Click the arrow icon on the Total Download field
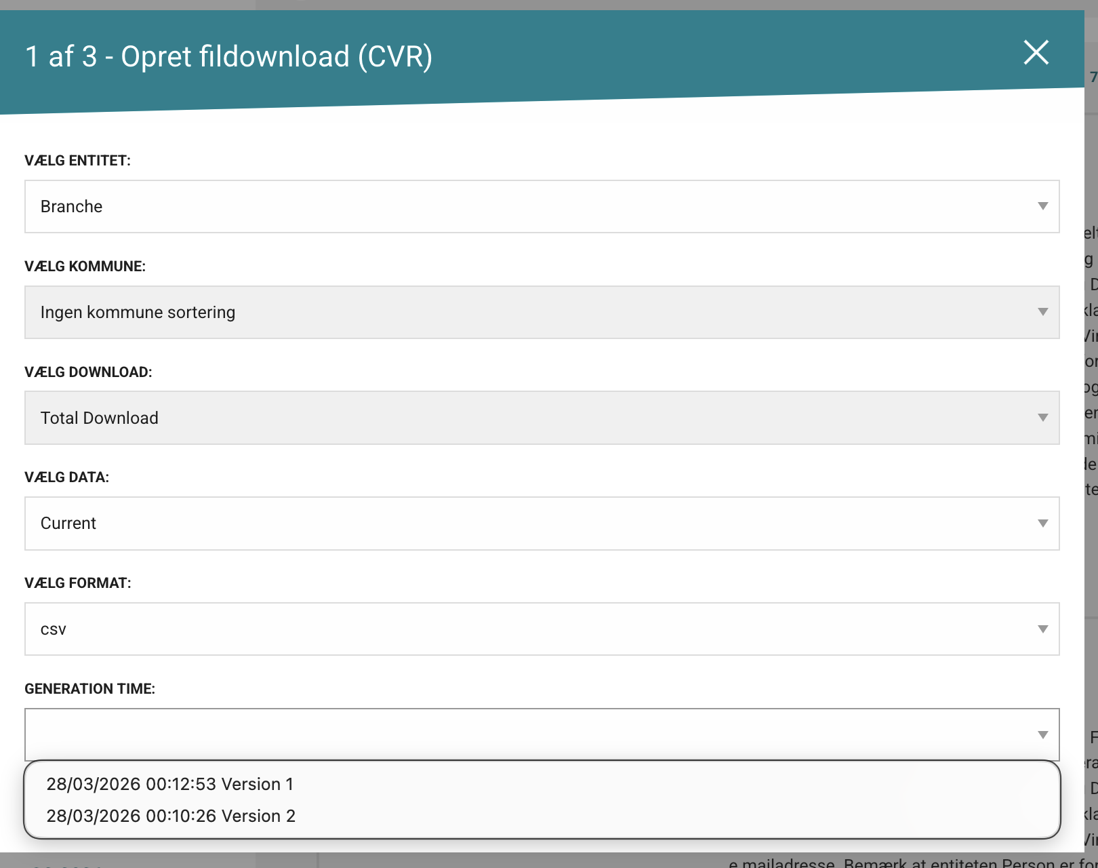This screenshot has height=868, width=1098. click(x=1042, y=418)
